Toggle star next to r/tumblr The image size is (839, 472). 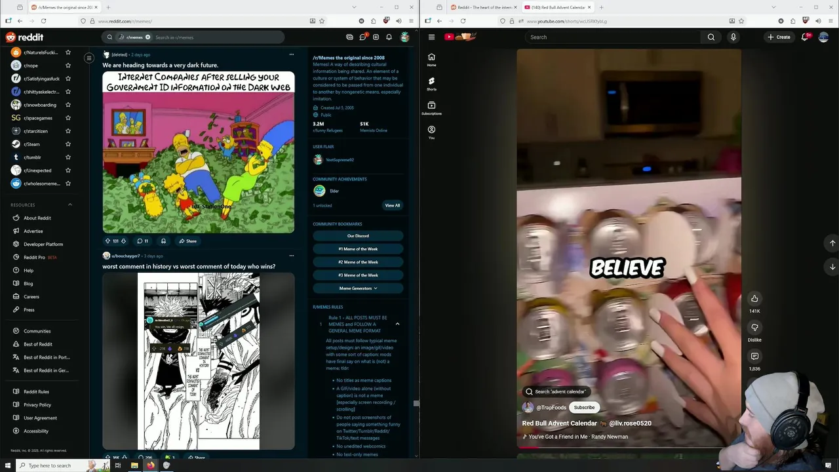coord(68,157)
